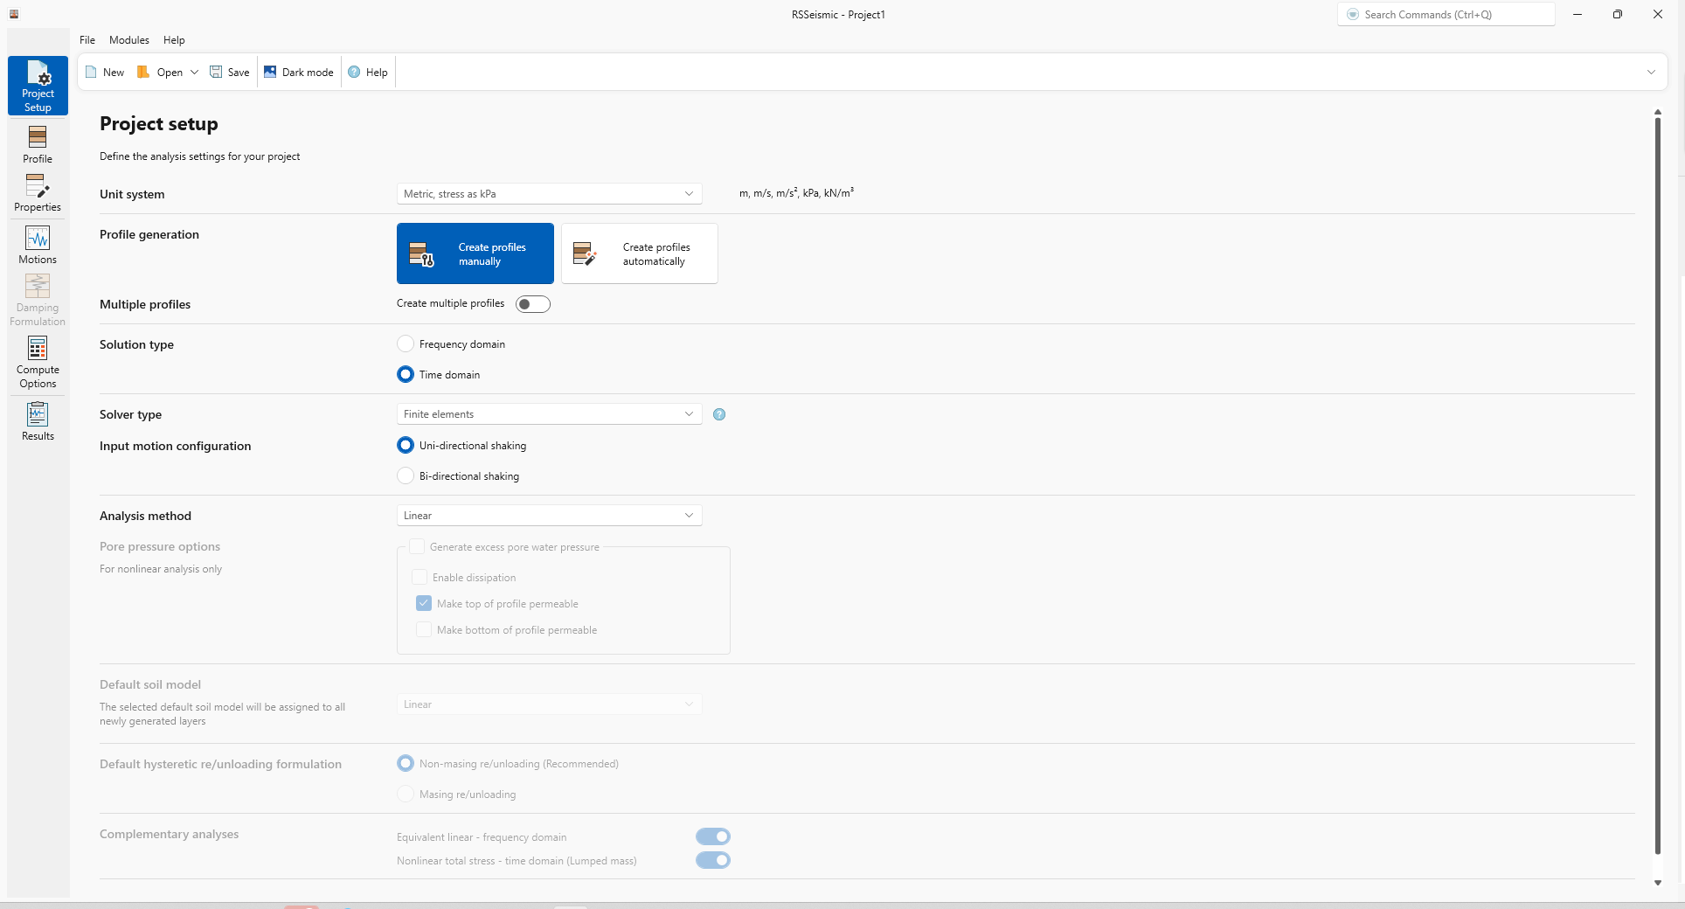Select the Frequency domain solution type
Viewport: 1685px width, 909px height.
click(406, 344)
